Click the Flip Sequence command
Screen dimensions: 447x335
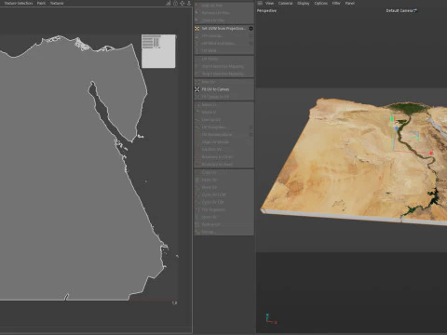coord(213,209)
